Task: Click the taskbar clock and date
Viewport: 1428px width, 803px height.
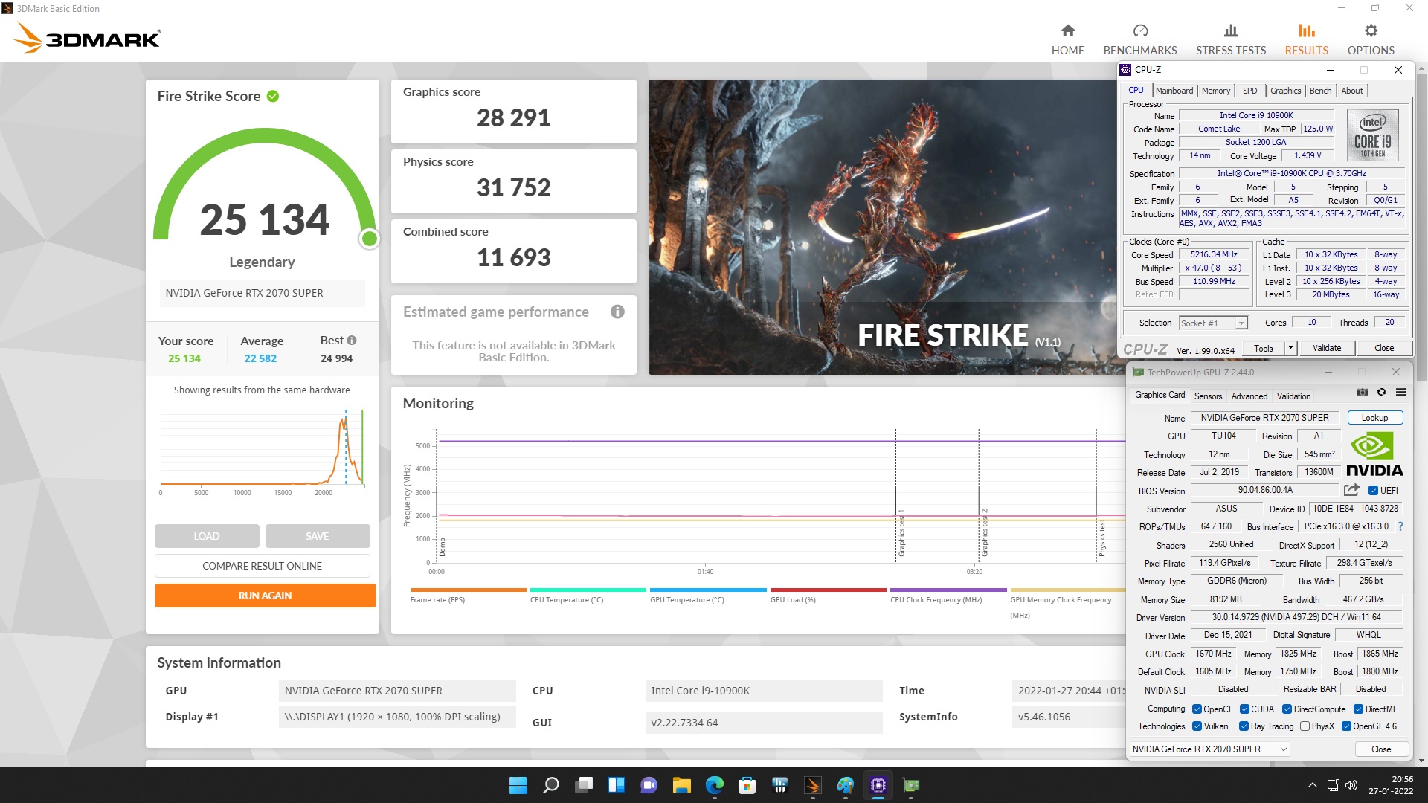Action: tap(1392, 785)
